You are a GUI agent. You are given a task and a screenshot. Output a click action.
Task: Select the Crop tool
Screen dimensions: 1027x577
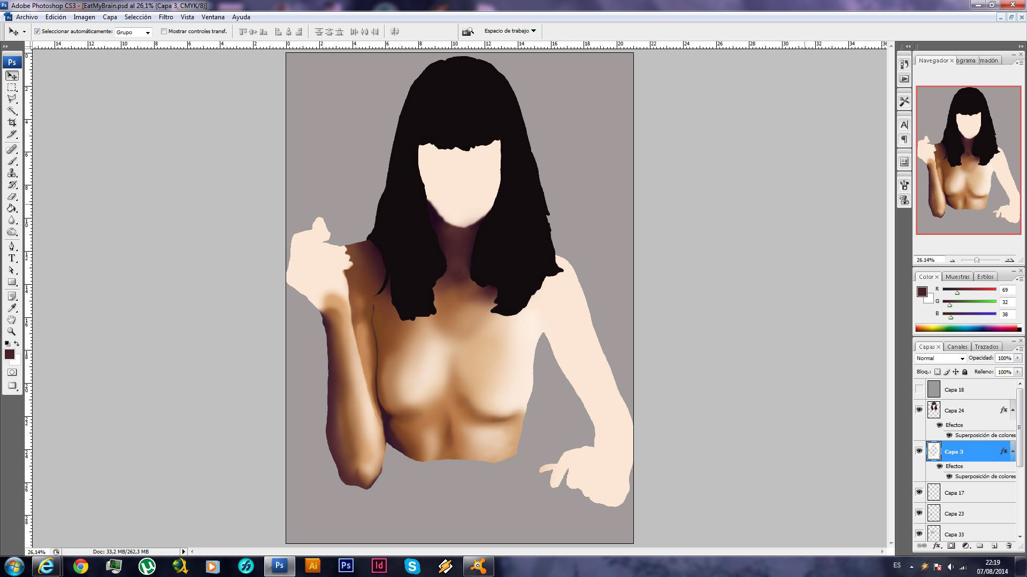click(12, 122)
